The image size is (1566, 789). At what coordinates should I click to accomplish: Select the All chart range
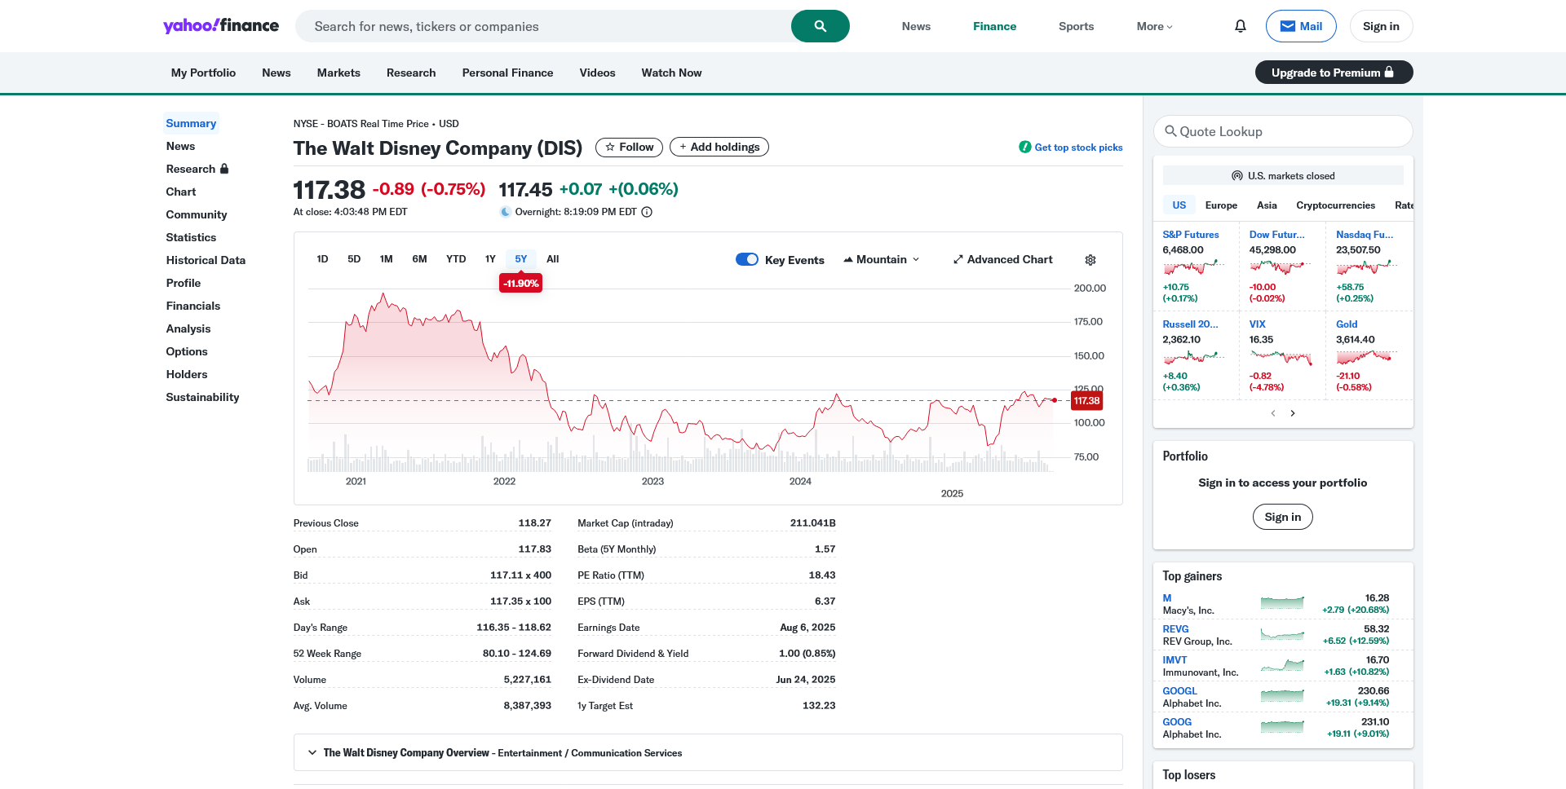click(x=553, y=259)
